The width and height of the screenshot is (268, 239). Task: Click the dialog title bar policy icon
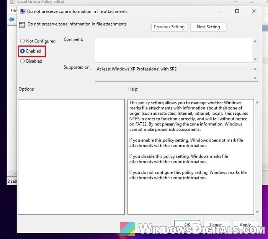pyautogui.click(x=22, y=11)
